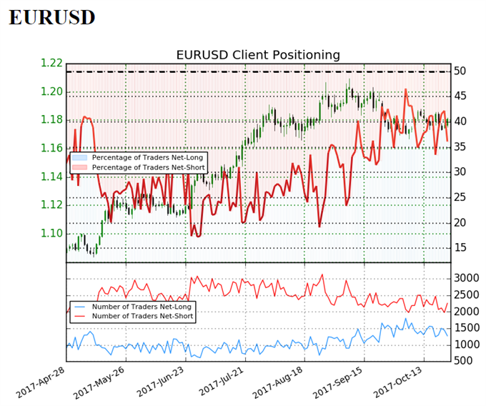
Task: Click the 1500 traders axis label
Action: 467,328
